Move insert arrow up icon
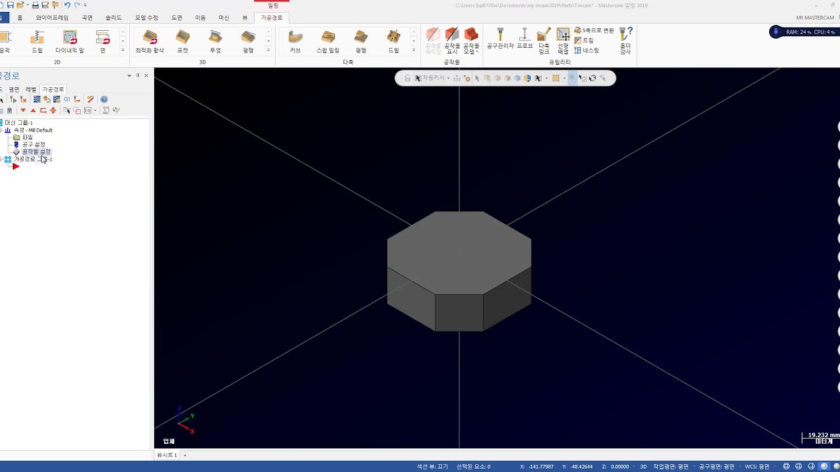840x472 pixels. pyautogui.click(x=33, y=110)
